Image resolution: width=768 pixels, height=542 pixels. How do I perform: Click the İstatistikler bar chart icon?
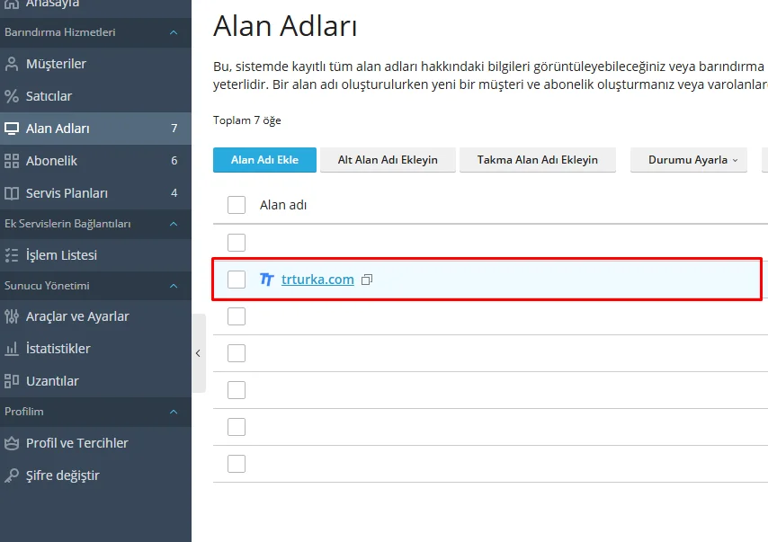point(12,349)
